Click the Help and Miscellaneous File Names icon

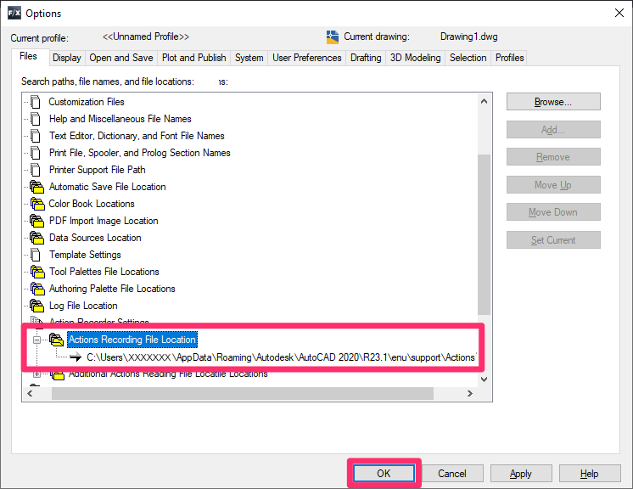[36, 119]
